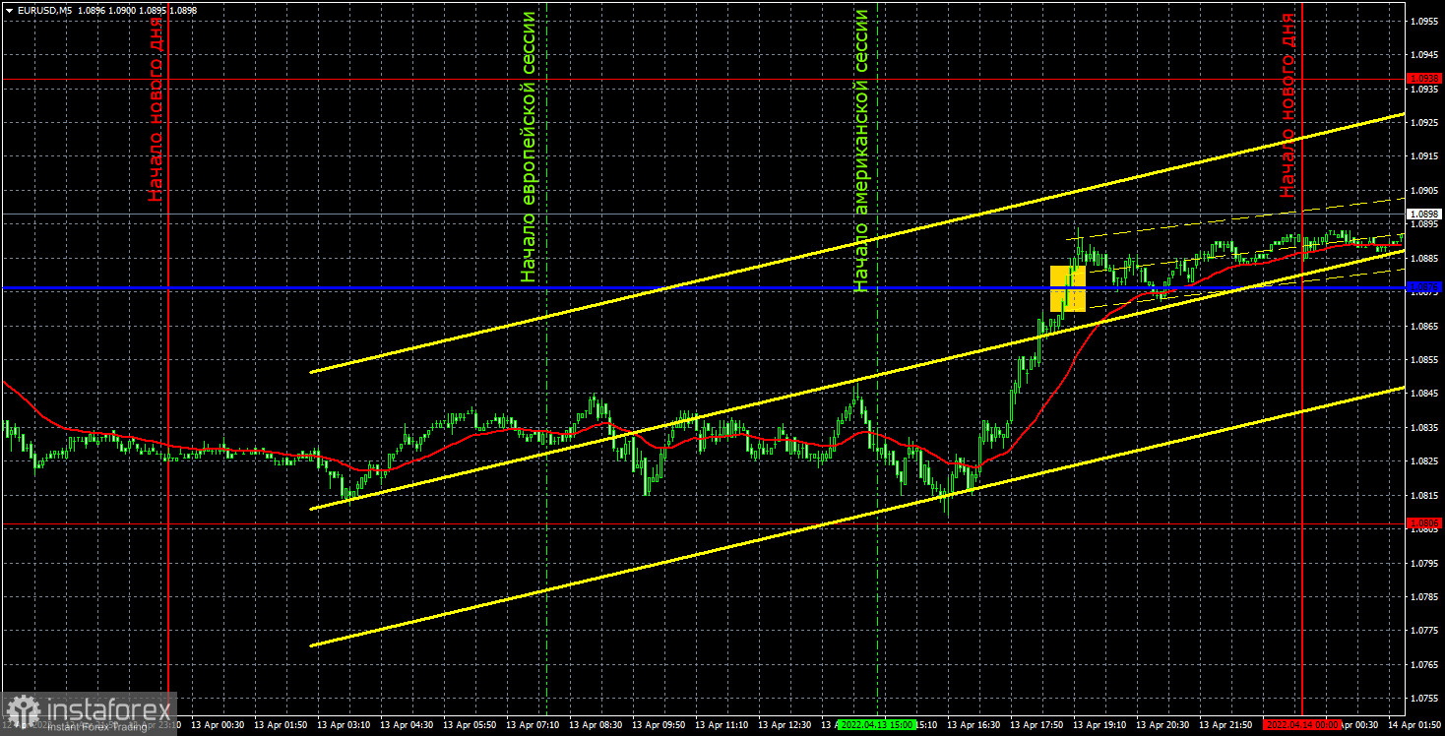Click the 1.0815 price scale value

1425,496
